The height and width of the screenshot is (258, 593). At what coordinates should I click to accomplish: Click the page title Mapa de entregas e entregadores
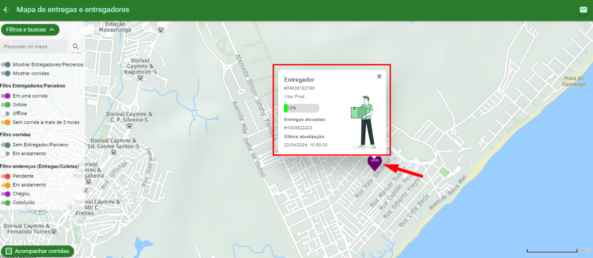[x=73, y=10]
